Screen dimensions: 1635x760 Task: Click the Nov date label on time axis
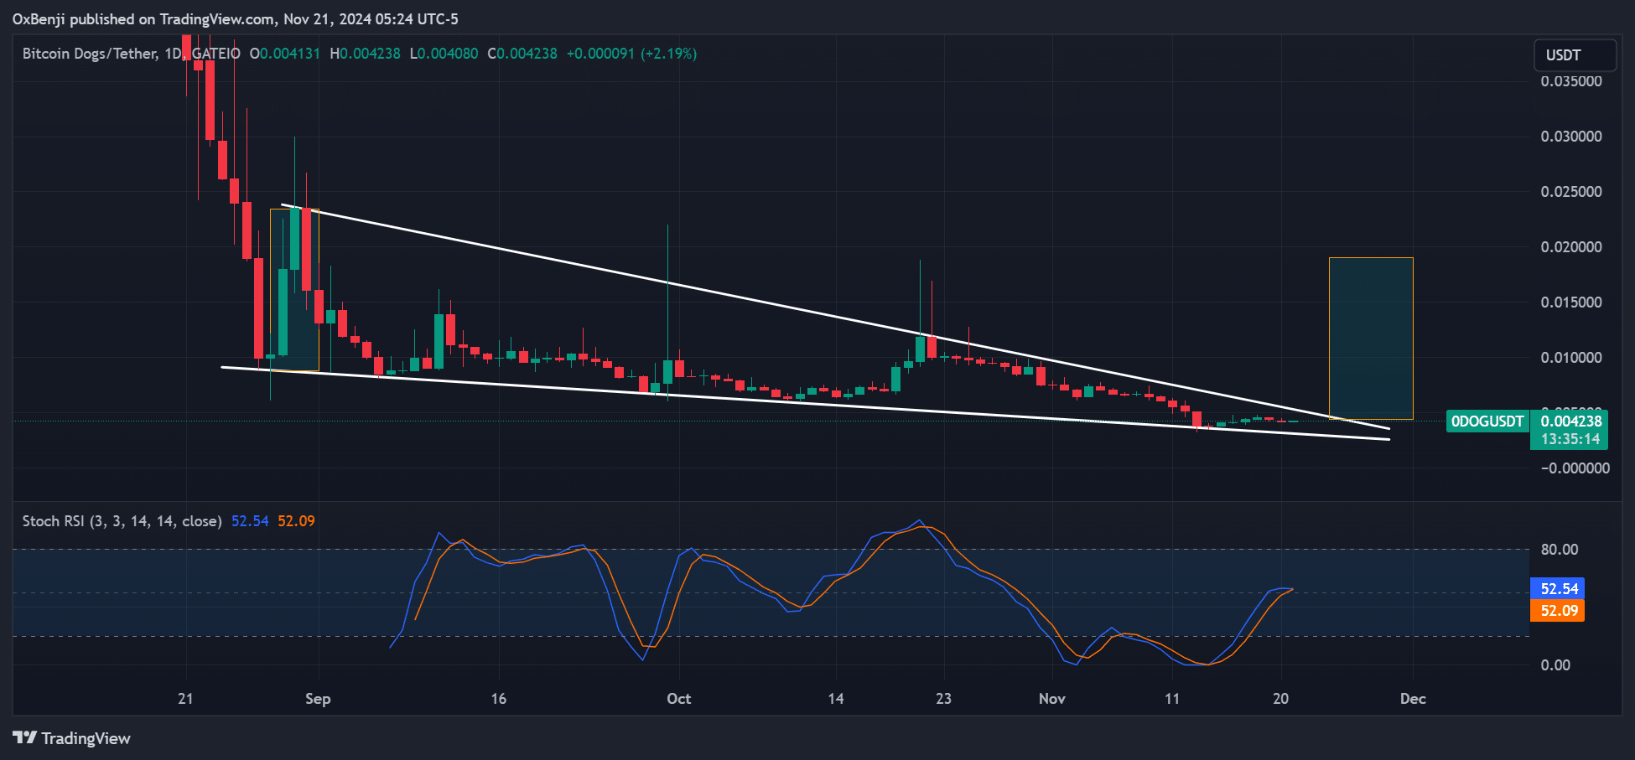point(1052,699)
